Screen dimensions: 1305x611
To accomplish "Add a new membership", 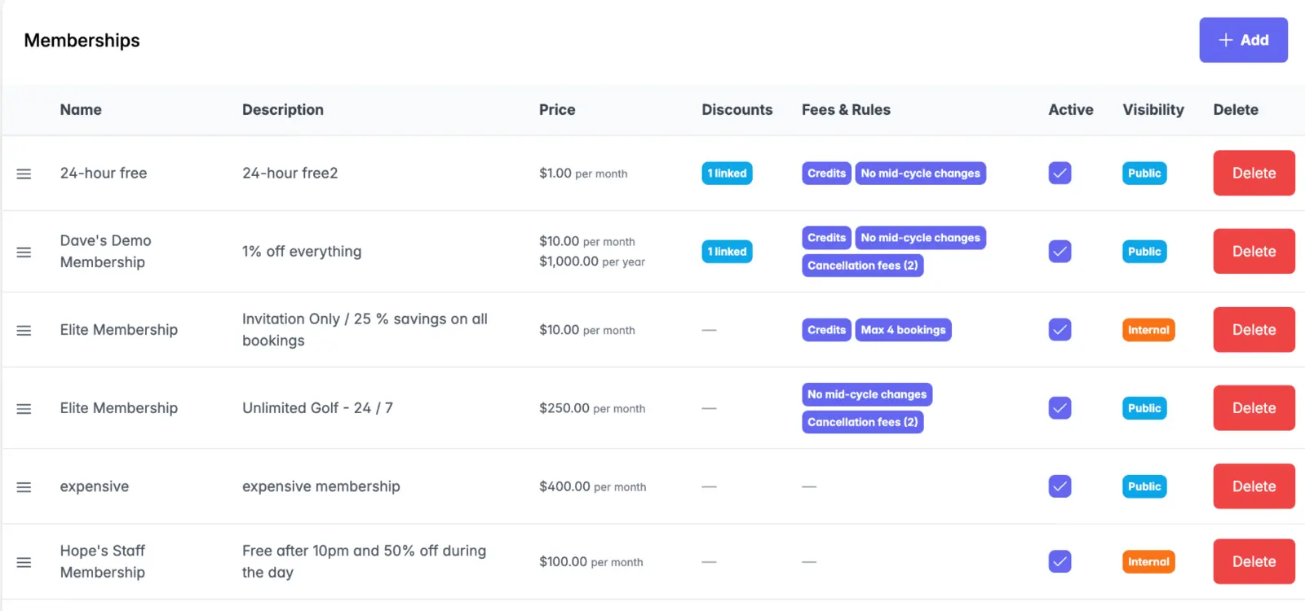I will pos(1243,40).
